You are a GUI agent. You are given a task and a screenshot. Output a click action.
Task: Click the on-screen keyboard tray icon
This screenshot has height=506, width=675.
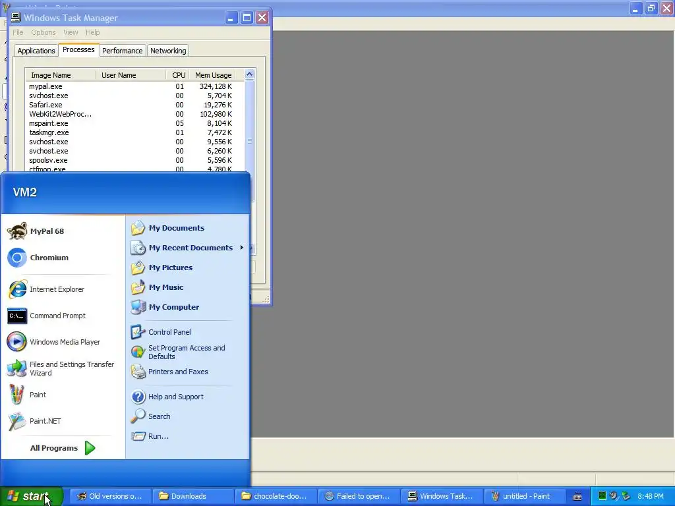[x=577, y=497]
